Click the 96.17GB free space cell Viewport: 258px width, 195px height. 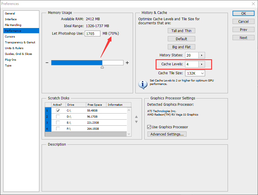point(92,117)
